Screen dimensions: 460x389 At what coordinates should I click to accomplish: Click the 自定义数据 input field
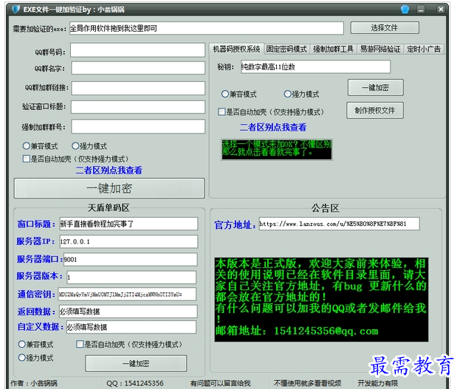click(x=131, y=327)
